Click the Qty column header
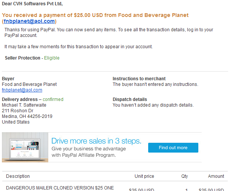 [184, 176]
